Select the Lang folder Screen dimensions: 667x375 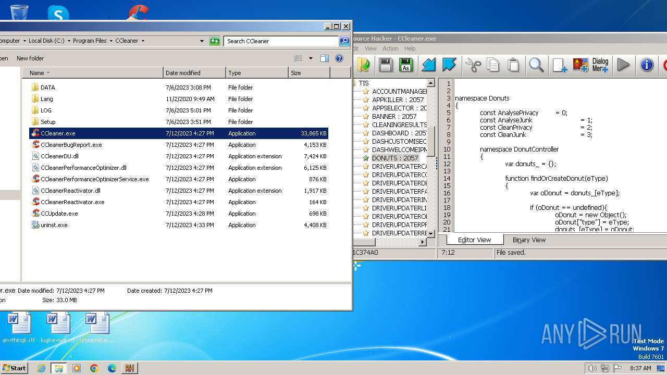[46, 99]
